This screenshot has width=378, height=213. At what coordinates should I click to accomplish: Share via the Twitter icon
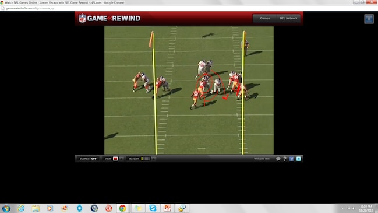click(298, 159)
